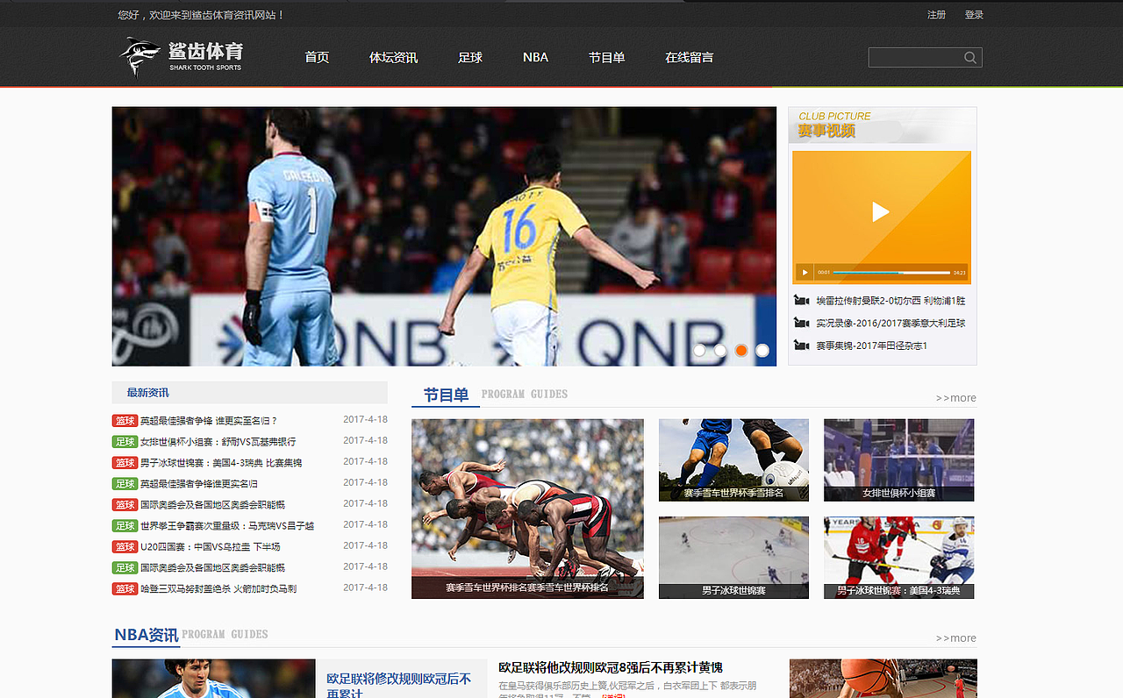Open thumbnail 赛季雪车世界杯季雪排名
The height and width of the screenshot is (698, 1123).
(x=733, y=459)
